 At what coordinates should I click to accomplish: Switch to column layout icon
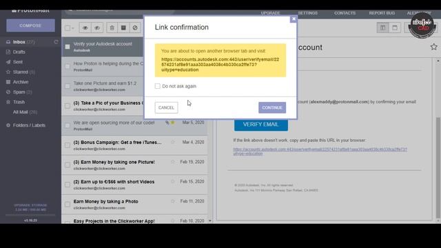pyautogui.click(x=383, y=28)
